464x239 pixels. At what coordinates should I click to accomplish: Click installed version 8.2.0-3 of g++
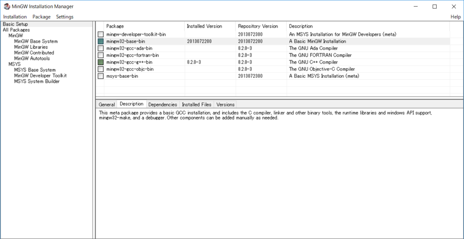pyautogui.click(x=194, y=62)
